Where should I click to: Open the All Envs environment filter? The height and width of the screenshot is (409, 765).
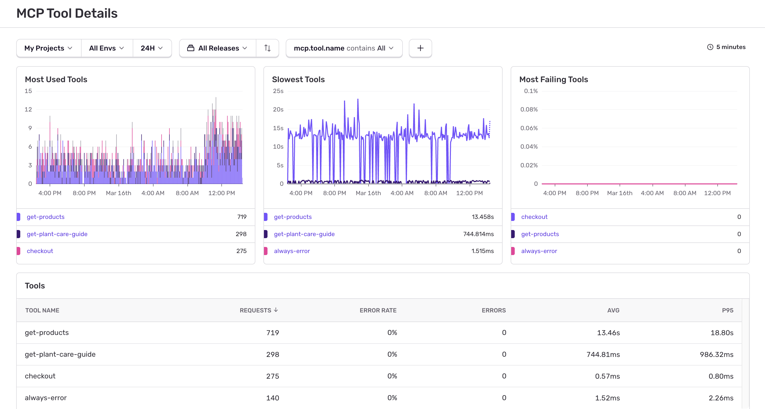tap(107, 48)
